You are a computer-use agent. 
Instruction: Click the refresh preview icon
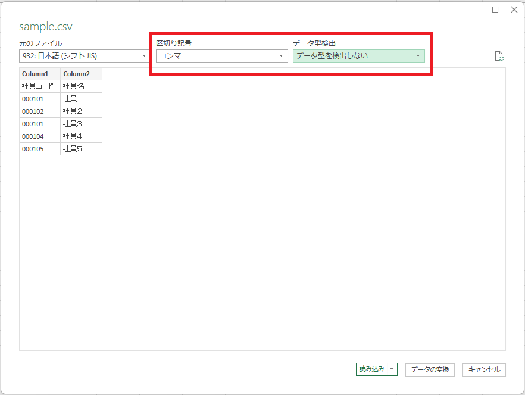click(x=499, y=55)
